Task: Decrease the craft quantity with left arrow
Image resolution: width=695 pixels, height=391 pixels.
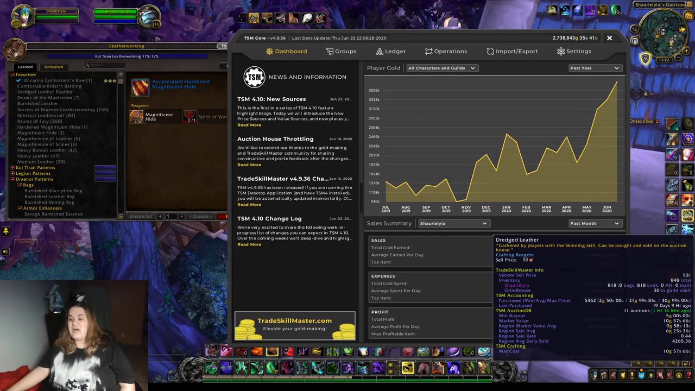Action: click(x=160, y=216)
